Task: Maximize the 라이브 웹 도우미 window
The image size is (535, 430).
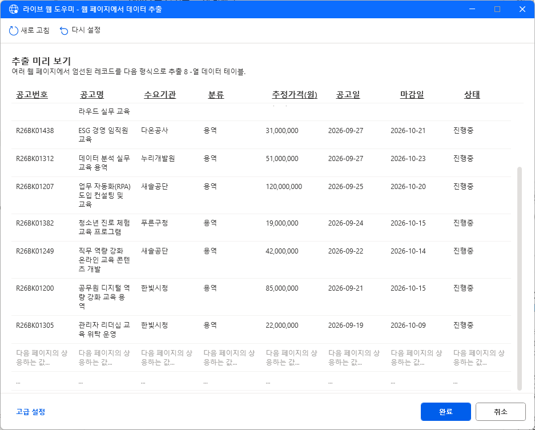Action: (497, 9)
